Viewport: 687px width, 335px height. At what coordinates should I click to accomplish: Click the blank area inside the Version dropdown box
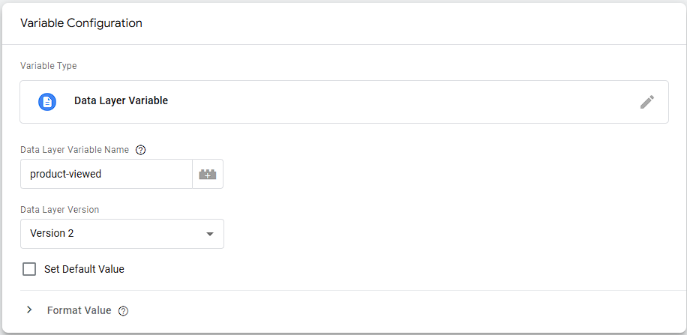point(135,234)
